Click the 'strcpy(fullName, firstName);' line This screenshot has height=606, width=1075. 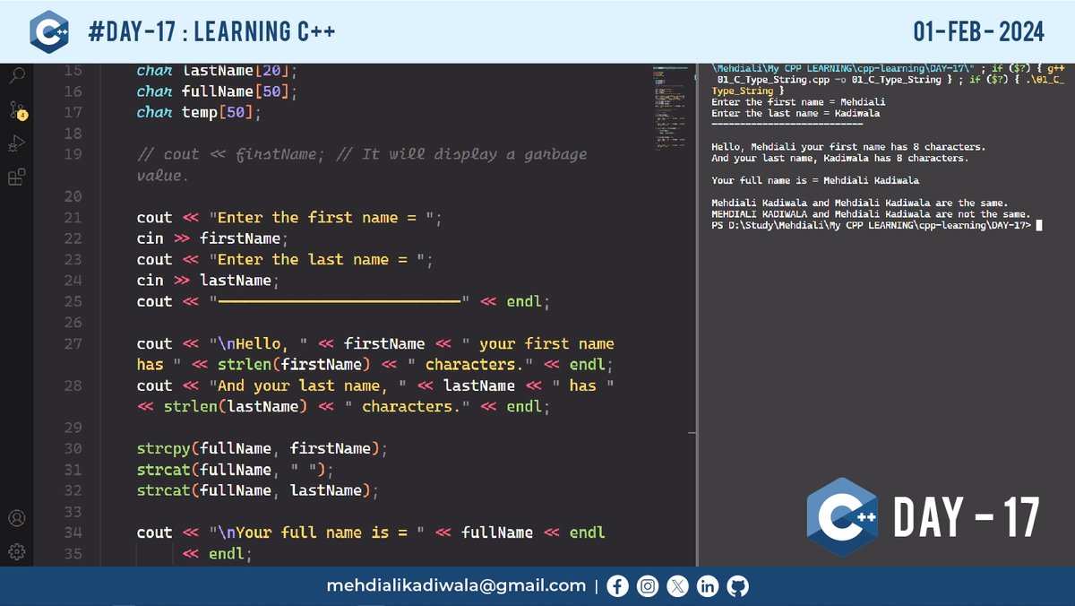coord(262,448)
